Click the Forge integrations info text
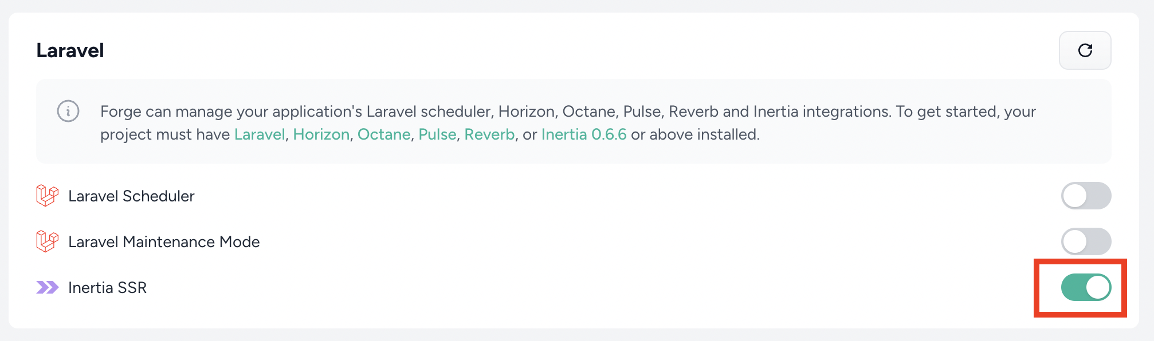1154x341 pixels. click(x=568, y=122)
